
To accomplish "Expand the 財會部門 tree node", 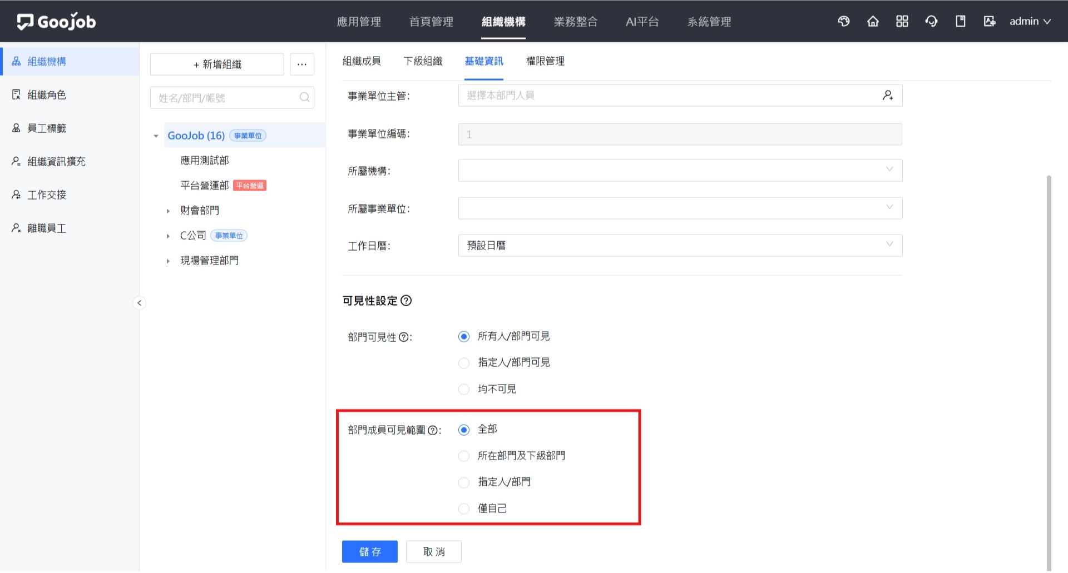I will pyautogui.click(x=168, y=211).
